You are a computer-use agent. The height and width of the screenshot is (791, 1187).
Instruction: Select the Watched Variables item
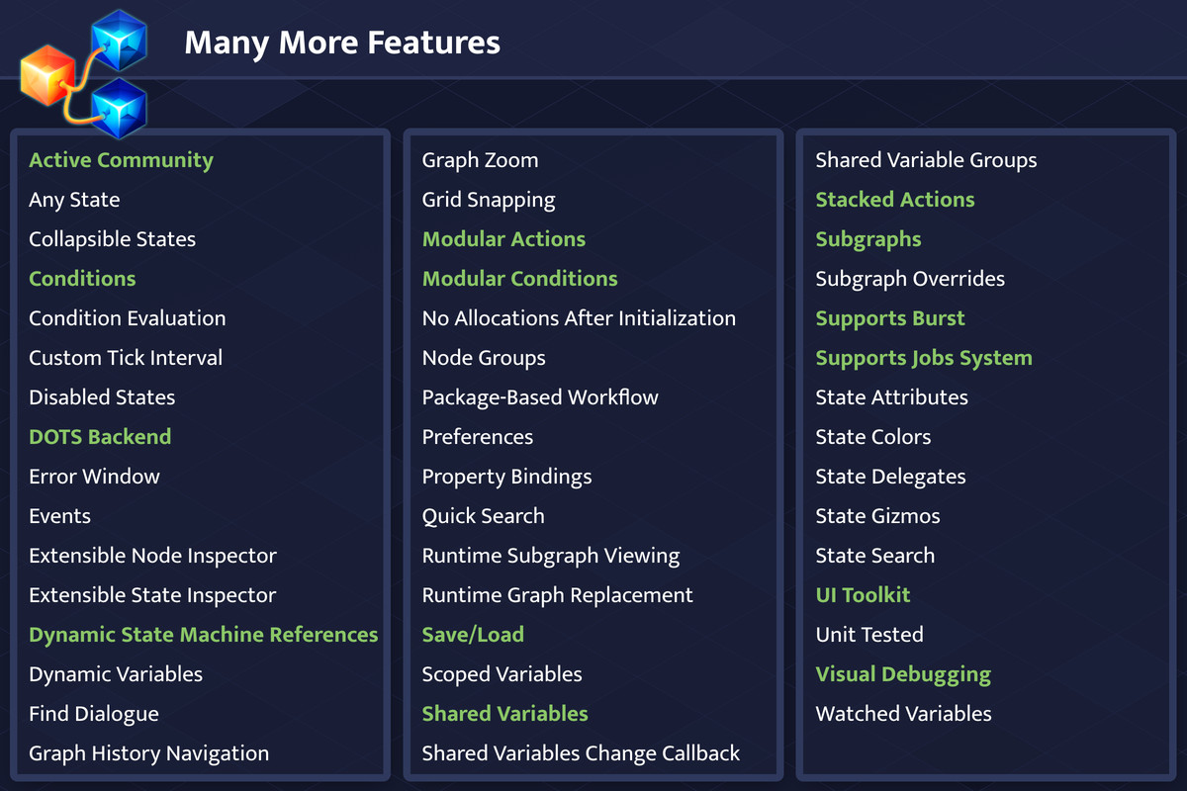tap(903, 714)
